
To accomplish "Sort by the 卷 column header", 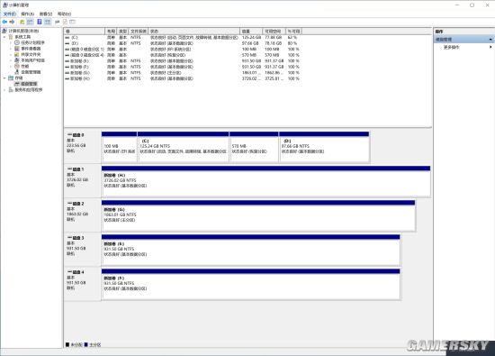I will 85,31.
